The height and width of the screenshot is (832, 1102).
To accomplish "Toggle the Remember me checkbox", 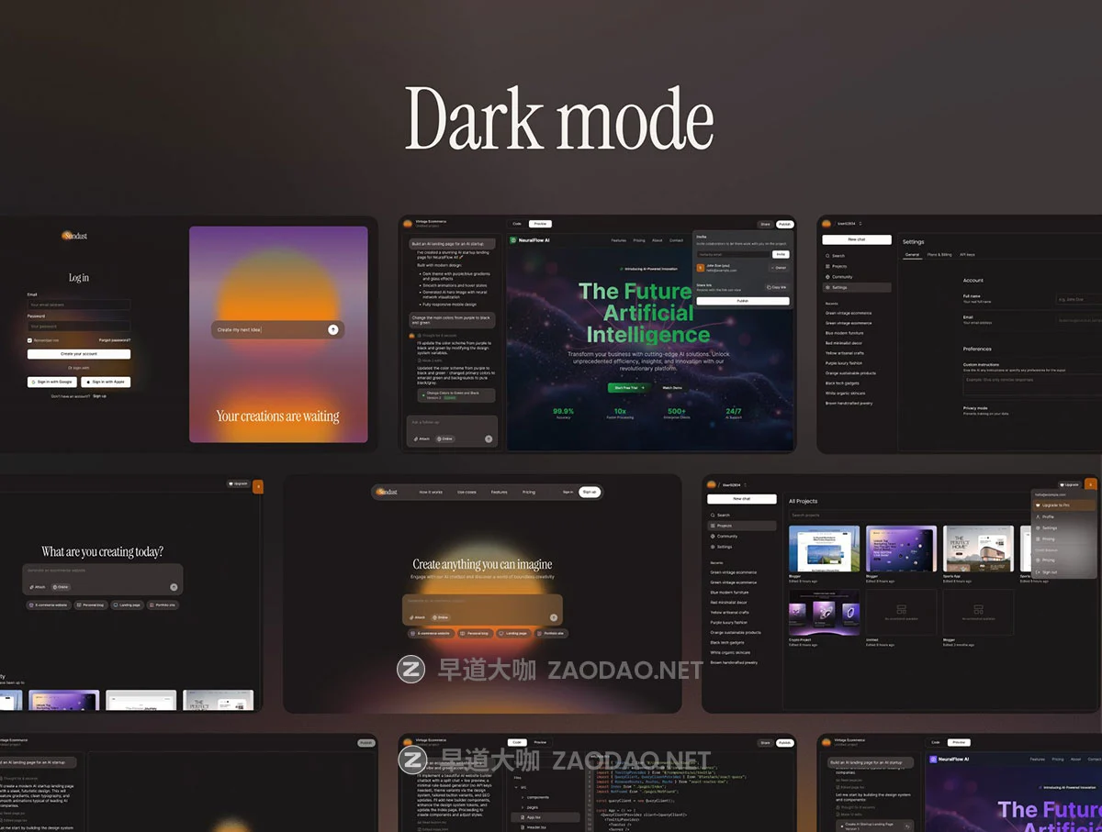I will click(29, 340).
